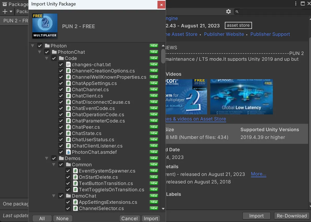Uncheck OnStartDelete.cs checkbox
This screenshot has width=311, height=222.
tap(68, 177)
